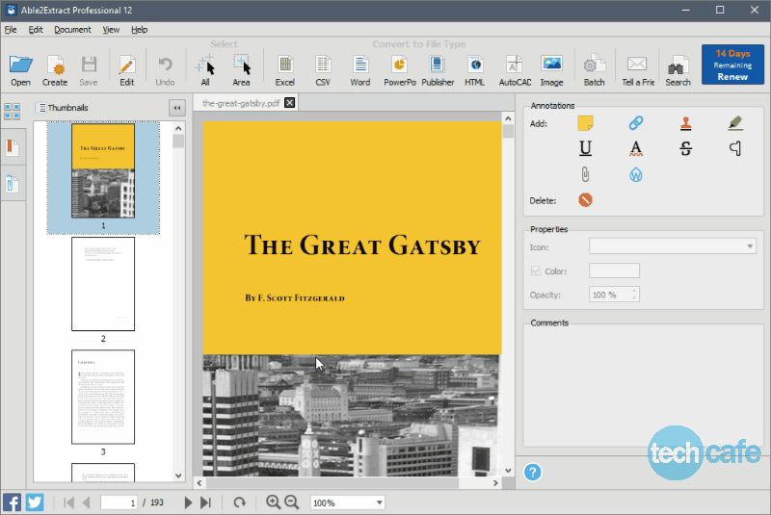The image size is (771, 515).
Task: Click the document view scroll down arrow
Action: coord(508,470)
